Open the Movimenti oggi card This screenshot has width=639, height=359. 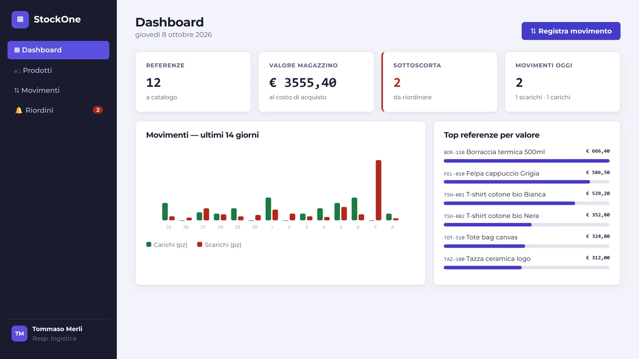[563, 82]
